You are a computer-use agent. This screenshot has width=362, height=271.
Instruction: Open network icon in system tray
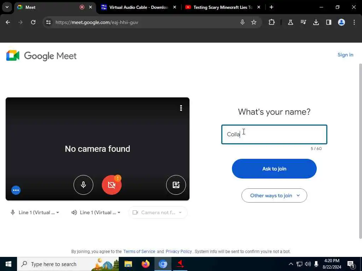299,264
